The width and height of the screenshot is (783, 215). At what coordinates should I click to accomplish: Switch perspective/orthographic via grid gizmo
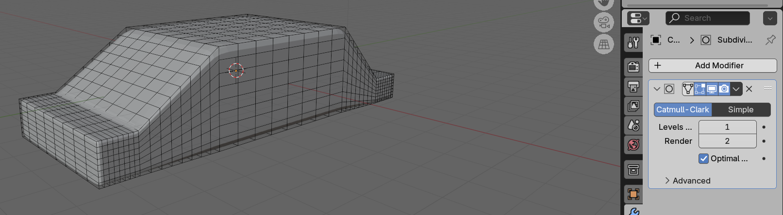[x=603, y=44]
